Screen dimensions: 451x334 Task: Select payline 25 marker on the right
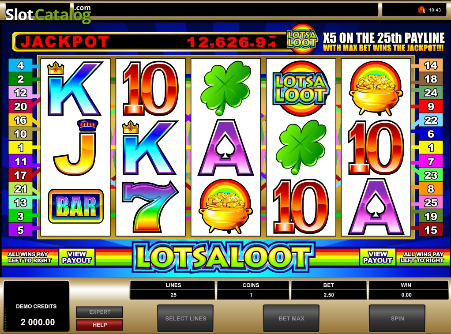point(431,203)
